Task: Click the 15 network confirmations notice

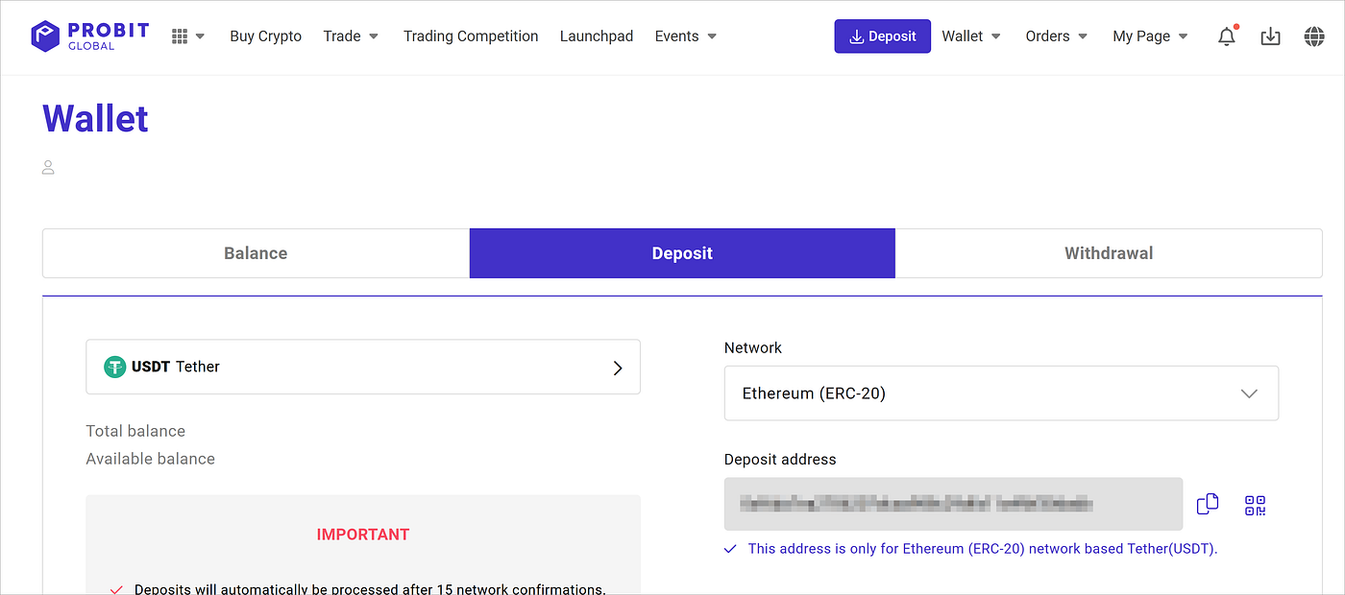Action: (370, 588)
